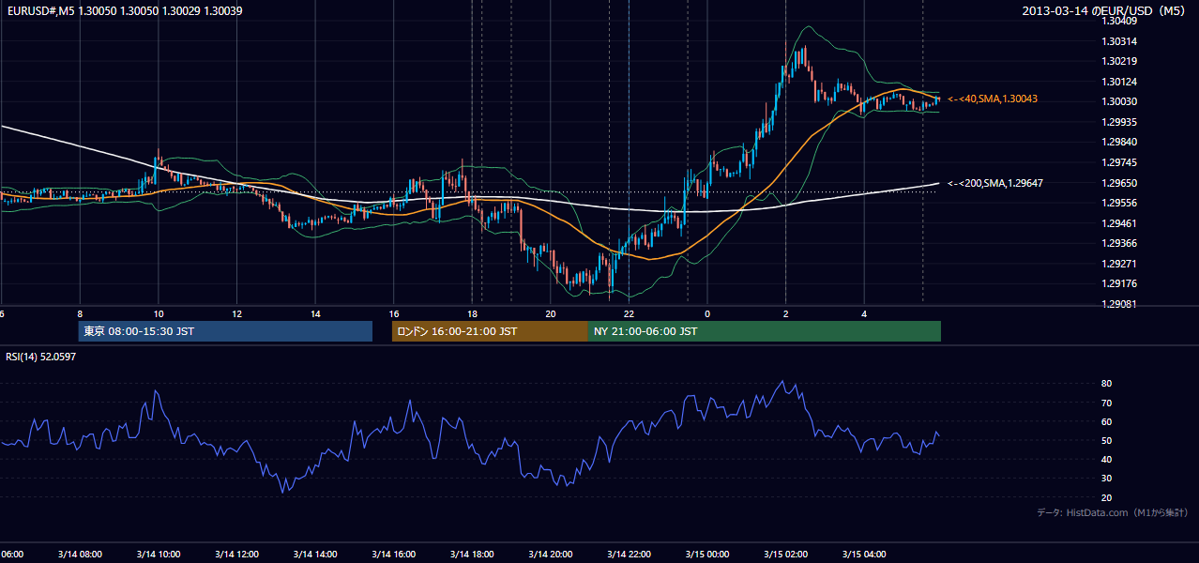Click price axis label 1.29366
The width and height of the screenshot is (1199, 563).
pos(1119,243)
